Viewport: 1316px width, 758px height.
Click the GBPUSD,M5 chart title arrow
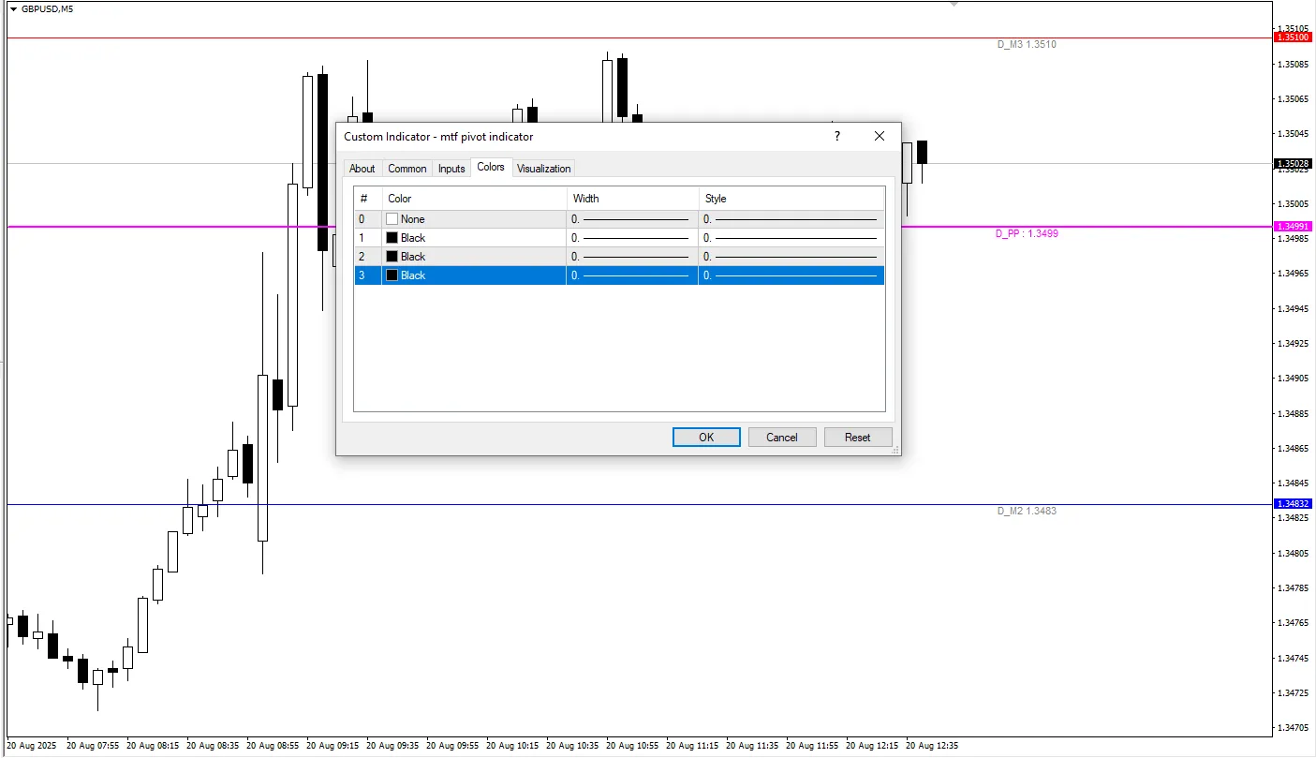(13, 8)
